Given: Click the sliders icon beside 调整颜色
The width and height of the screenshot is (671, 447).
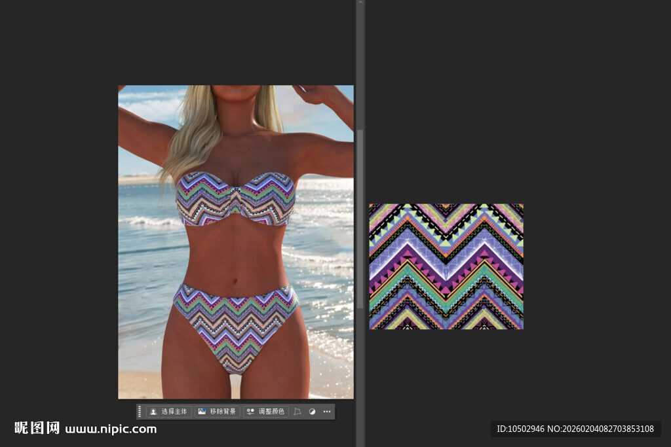Looking at the screenshot, I should 250,412.
